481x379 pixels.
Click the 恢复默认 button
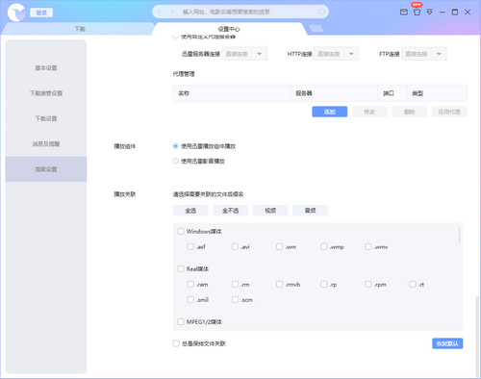click(447, 343)
